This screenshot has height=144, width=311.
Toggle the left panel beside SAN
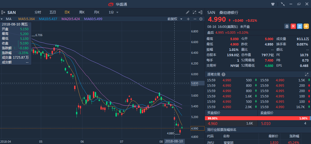pos(3,12)
